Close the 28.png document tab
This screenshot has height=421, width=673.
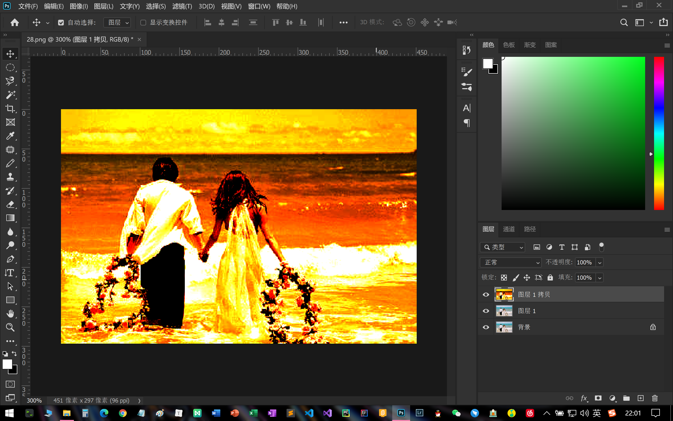(139, 39)
